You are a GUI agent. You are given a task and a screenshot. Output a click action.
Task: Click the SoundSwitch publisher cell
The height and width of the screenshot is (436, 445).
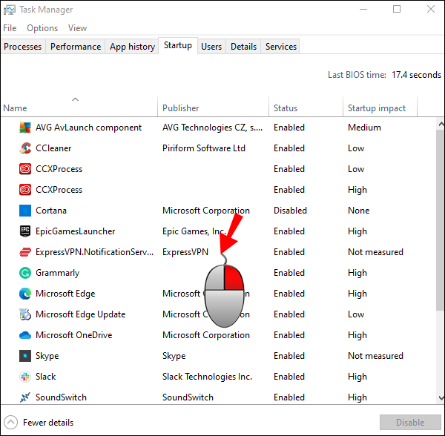(x=188, y=397)
